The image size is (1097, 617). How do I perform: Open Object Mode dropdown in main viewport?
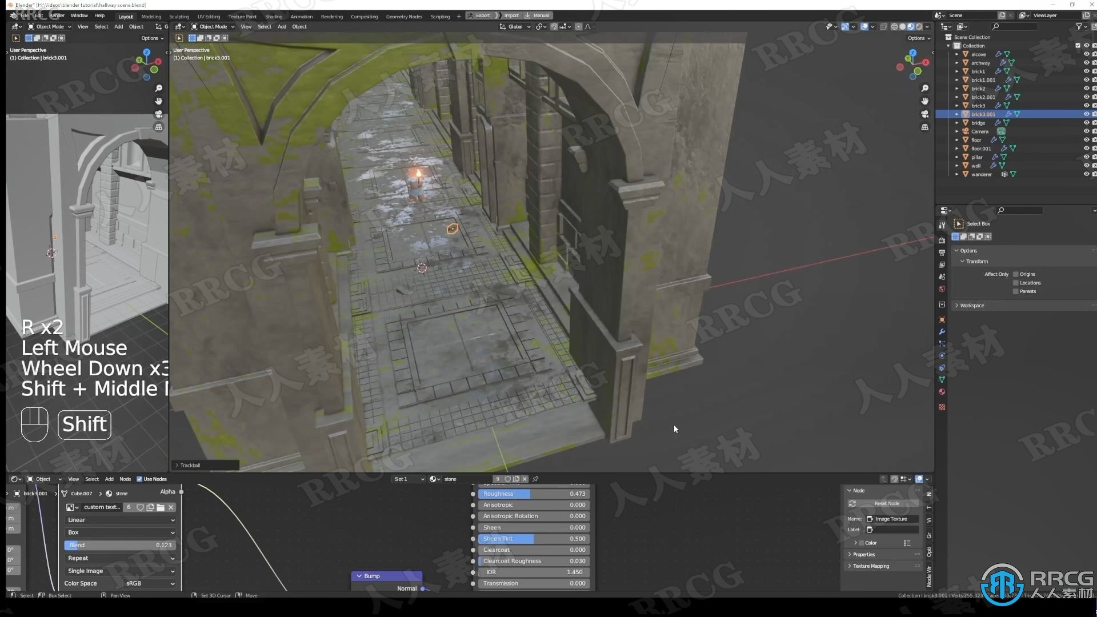click(213, 27)
